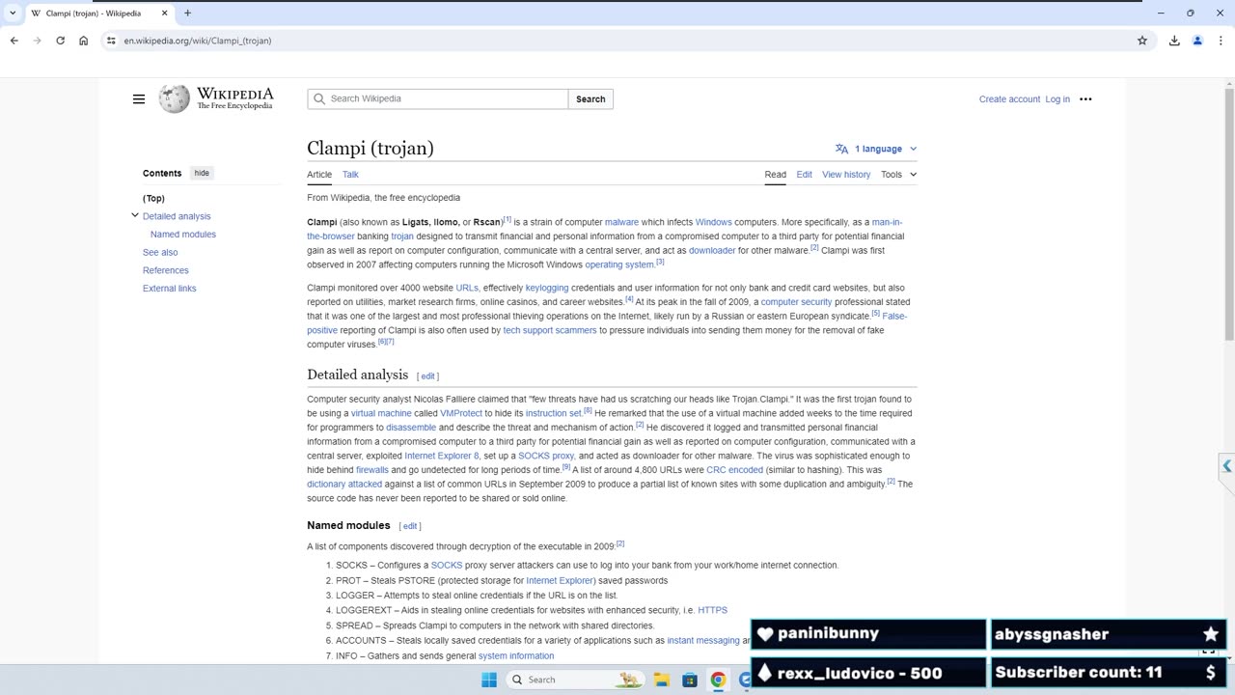Click the blue side-panel arrow at right edge

1226,466
